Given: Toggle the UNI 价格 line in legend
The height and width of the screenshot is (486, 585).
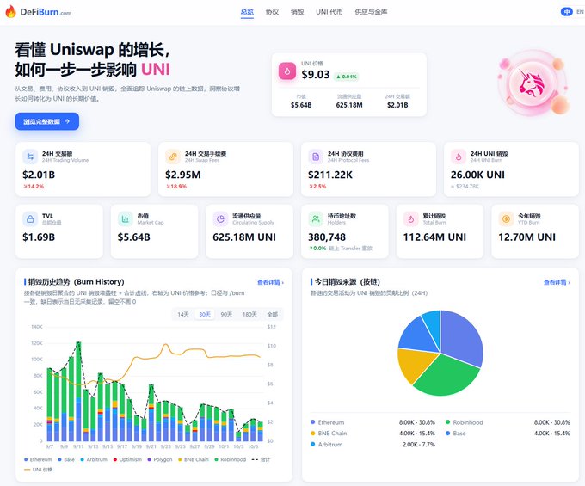Looking at the screenshot, I should point(39,470).
